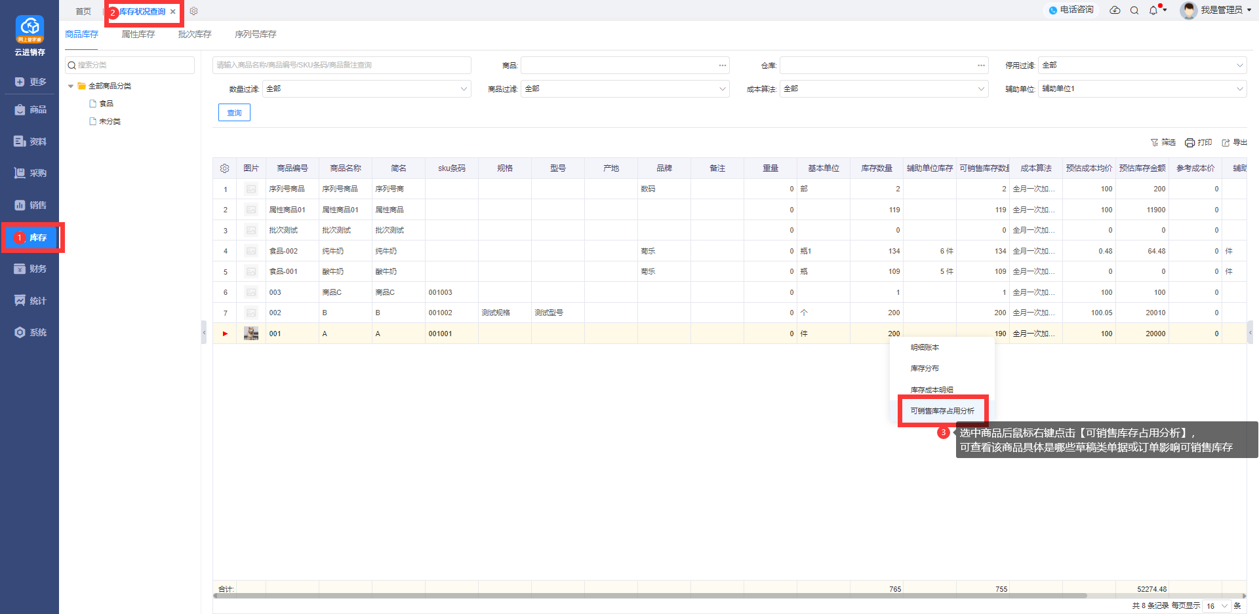The image size is (1259, 614).
Task: Open 统计 module in sidebar
Action: coord(30,301)
